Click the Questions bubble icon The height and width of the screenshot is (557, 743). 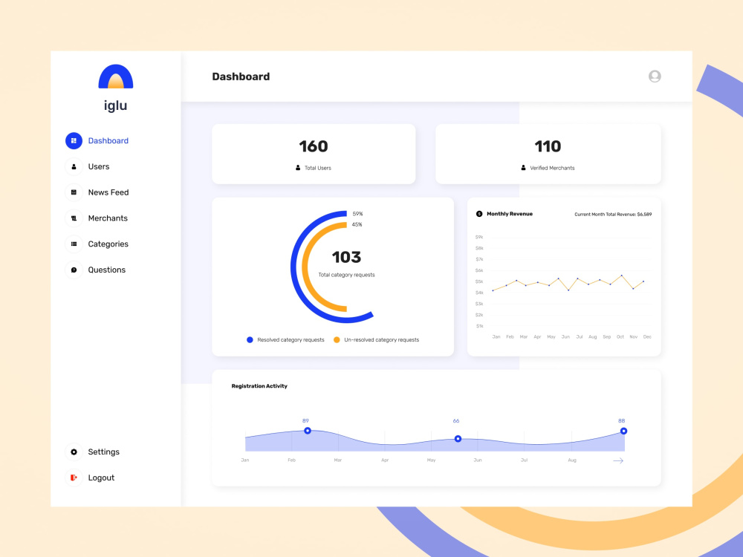click(x=74, y=270)
